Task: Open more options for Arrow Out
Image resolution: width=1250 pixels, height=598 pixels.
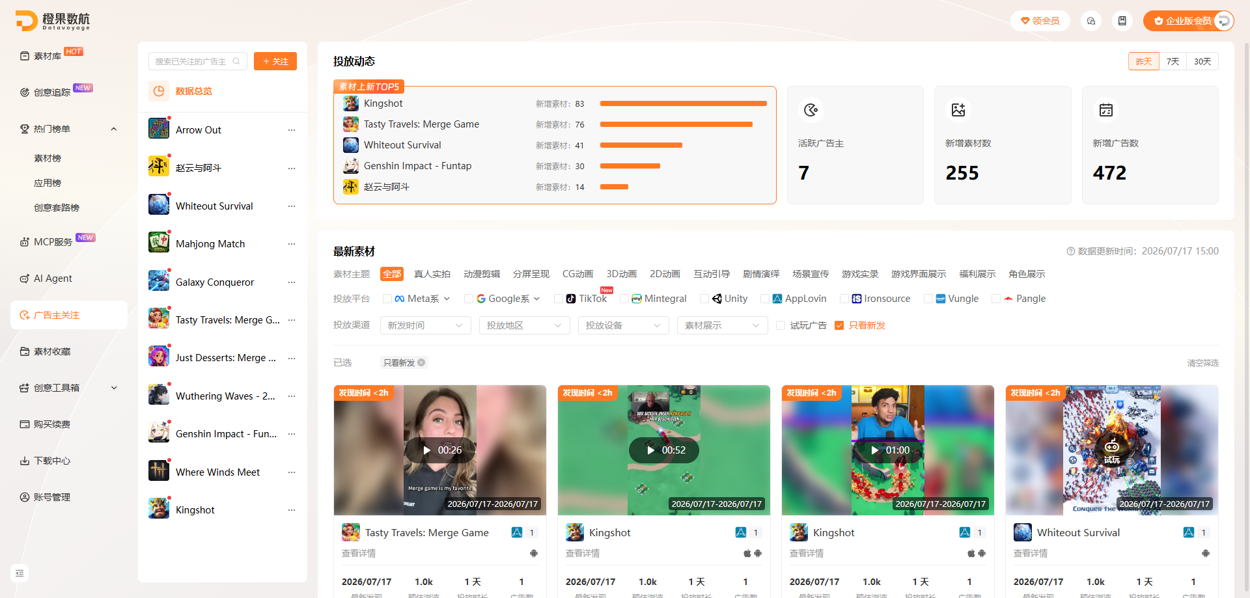Action: coord(292,130)
